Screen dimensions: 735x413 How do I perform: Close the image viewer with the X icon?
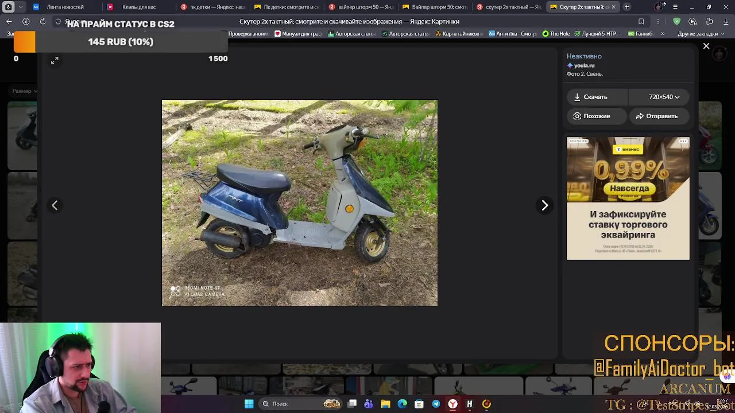(706, 46)
